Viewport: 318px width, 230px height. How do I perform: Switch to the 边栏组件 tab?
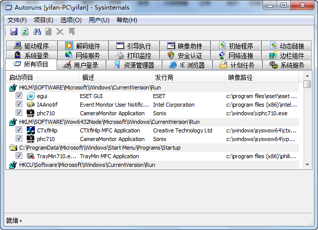pos(287,55)
